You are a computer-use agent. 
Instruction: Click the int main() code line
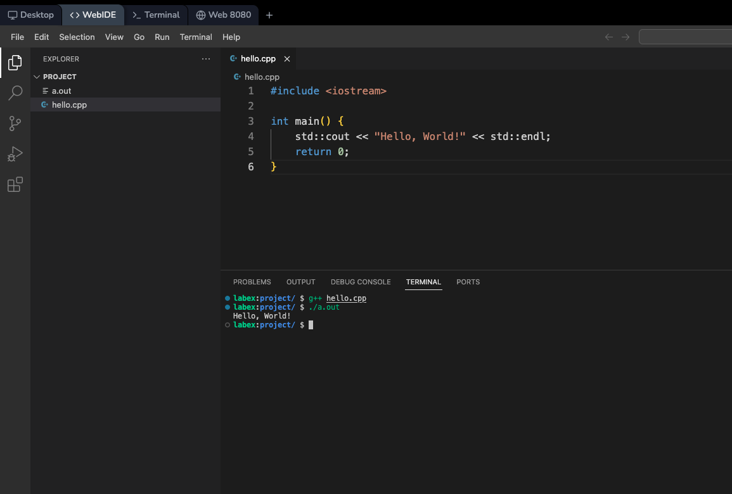coord(307,122)
